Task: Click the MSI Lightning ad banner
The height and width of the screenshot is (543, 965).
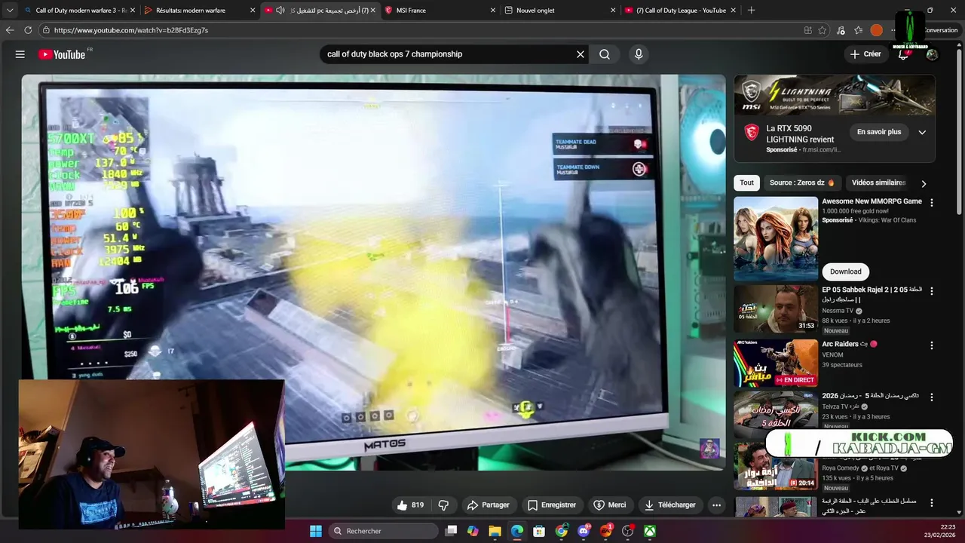Action: (835, 95)
